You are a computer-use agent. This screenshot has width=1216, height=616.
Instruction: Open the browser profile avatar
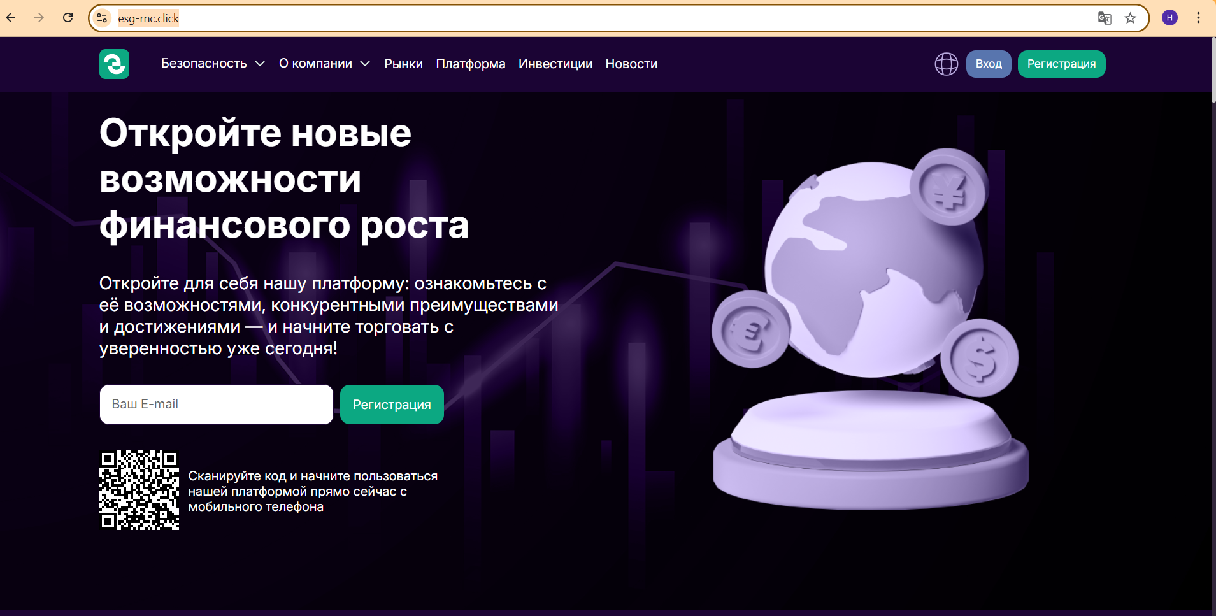click(x=1170, y=18)
